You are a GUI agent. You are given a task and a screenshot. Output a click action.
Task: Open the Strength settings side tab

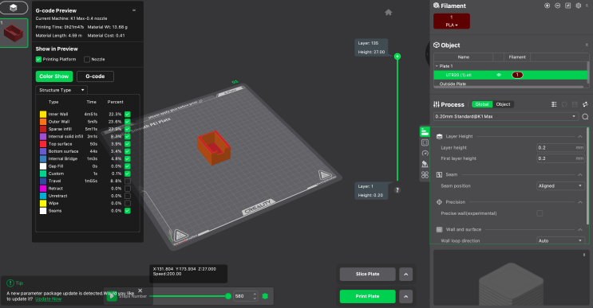(425, 142)
